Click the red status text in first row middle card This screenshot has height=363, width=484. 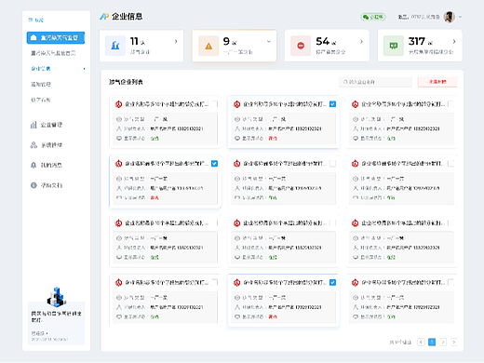[273, 139]
